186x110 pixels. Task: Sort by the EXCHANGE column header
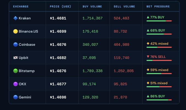tap(21, 7)
